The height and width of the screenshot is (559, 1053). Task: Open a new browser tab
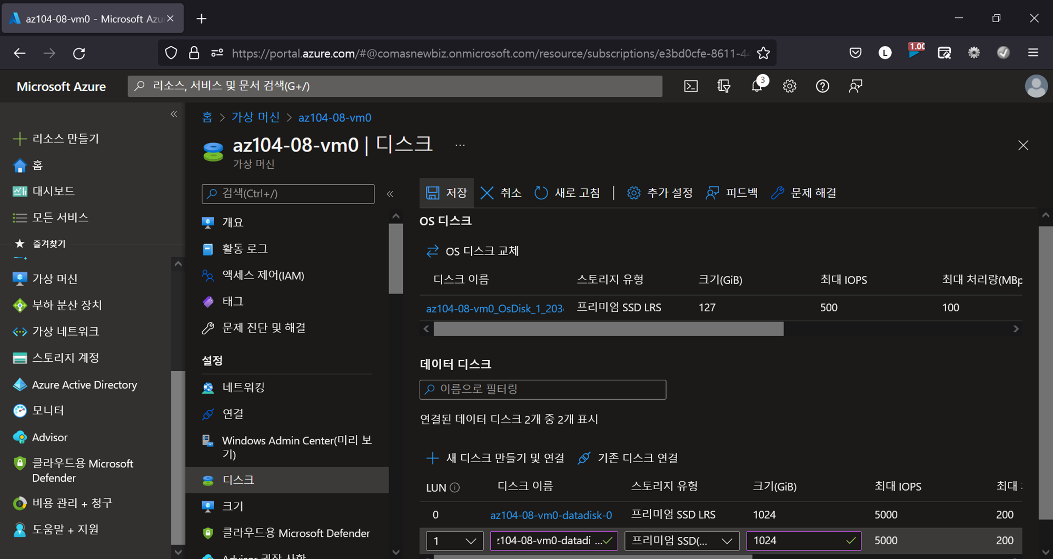[201, 19]
